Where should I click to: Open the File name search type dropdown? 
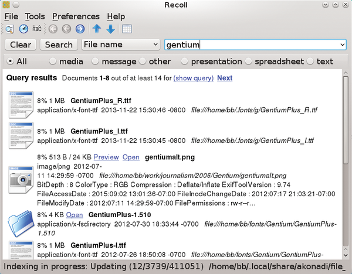120,44
